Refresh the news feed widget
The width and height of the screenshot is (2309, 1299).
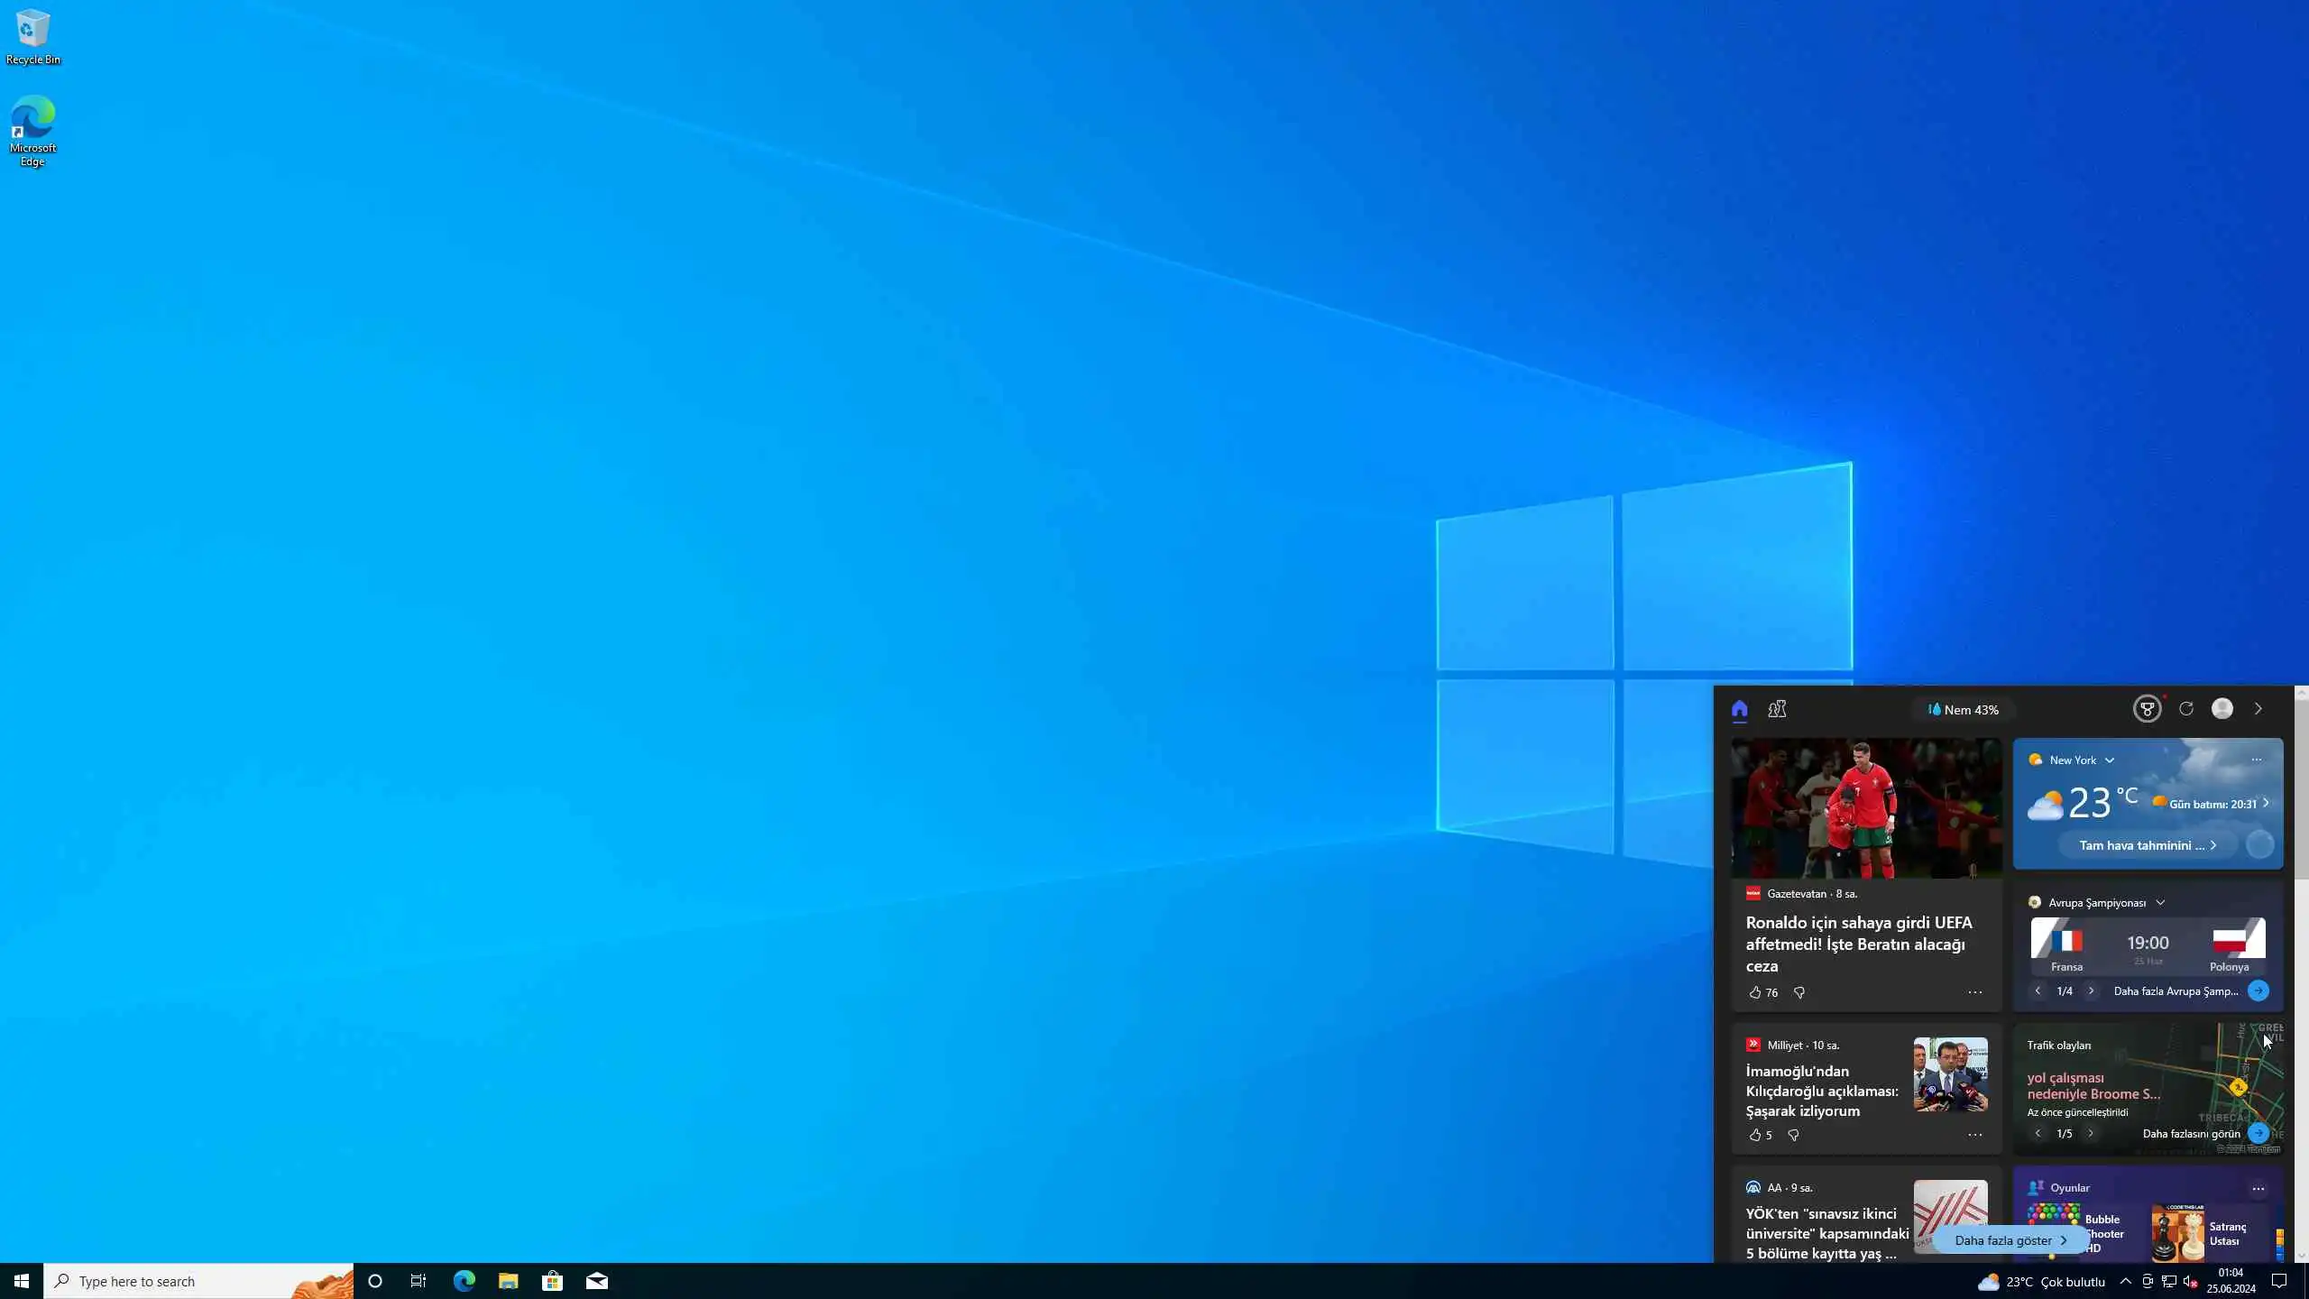[2185, 709]
